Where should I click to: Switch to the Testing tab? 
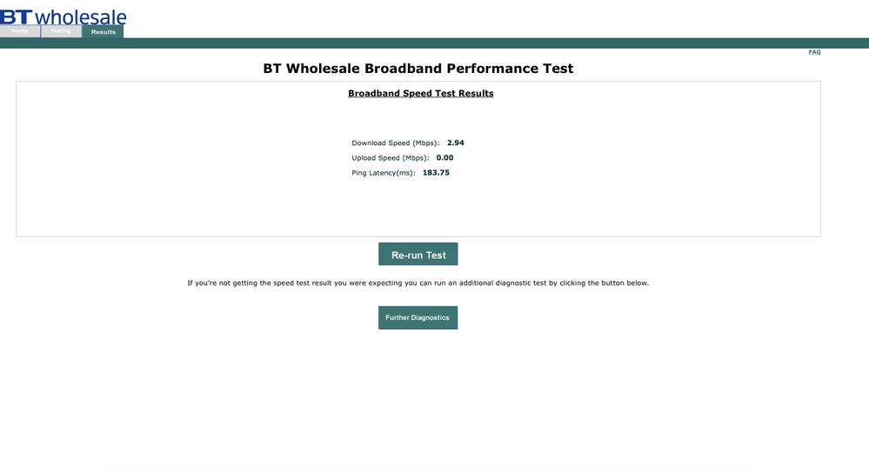[x=61, y=31]
